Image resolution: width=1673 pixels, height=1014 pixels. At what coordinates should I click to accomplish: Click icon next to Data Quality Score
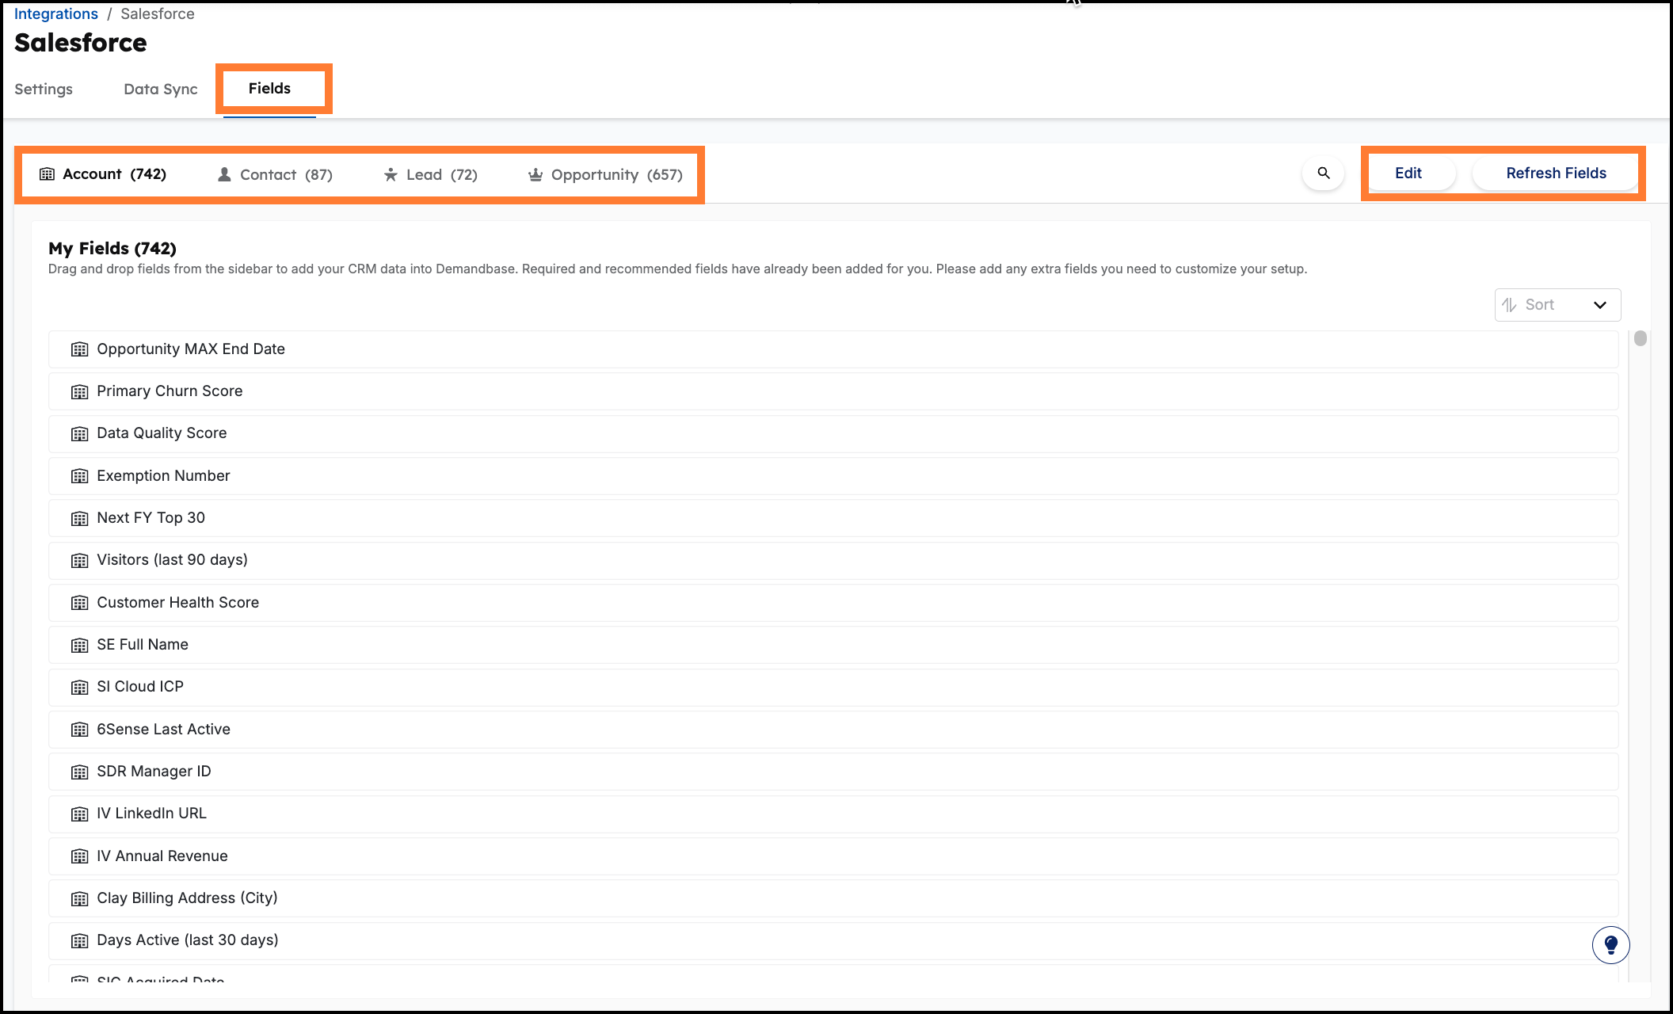(x=79, y=433)
